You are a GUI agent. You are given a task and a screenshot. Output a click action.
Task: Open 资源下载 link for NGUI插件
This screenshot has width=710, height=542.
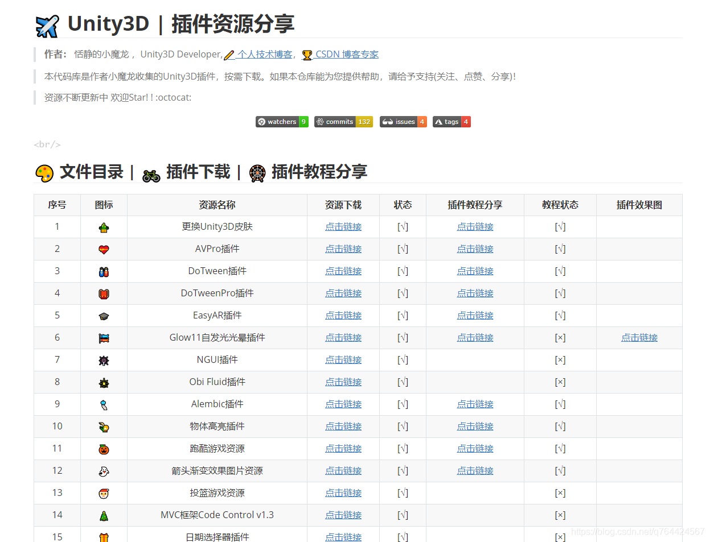point(343,359)
